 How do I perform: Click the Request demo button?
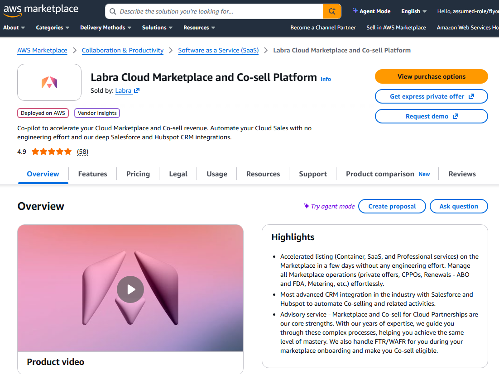point(431,116)
